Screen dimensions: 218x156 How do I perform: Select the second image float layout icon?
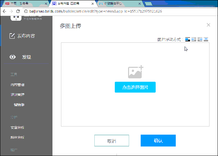[x=194, y=39]
